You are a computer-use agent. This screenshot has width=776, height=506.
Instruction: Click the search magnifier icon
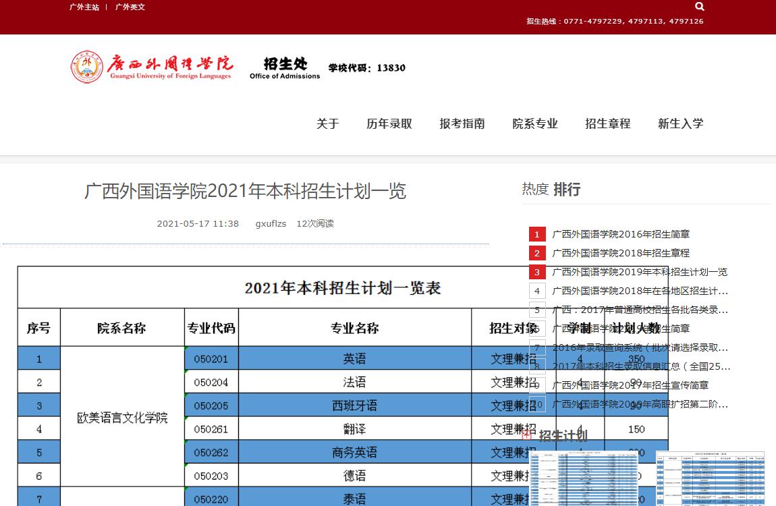pos(700,7)
